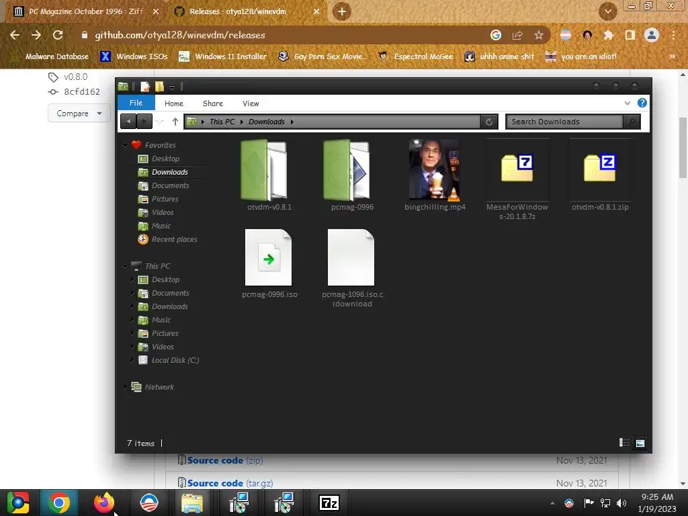688x516 pixels.
Task: Open 7-Zip from the taskbar
Action: pyautogui.click(x=329, y=503)
